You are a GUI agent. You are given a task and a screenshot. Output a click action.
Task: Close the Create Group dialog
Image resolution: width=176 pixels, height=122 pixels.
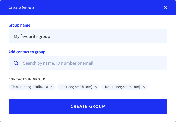(x=165, y=7)
